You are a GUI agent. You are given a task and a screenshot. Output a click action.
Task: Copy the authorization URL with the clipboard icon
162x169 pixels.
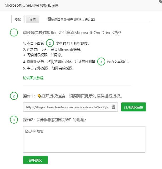coord(113,107)
